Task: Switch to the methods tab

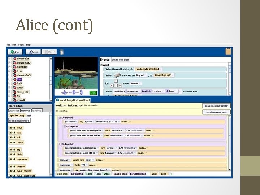Action: 26,110
